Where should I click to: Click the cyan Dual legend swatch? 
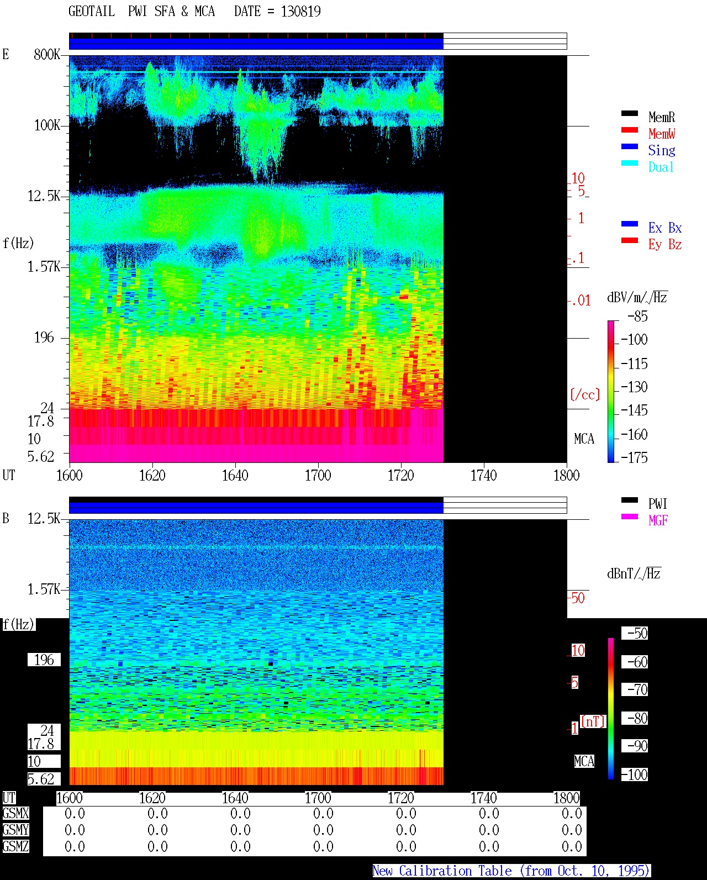[630, 164]
